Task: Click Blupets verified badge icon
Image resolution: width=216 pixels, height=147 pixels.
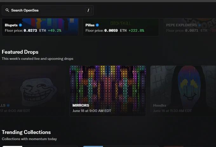Action: tap(21, 25)
